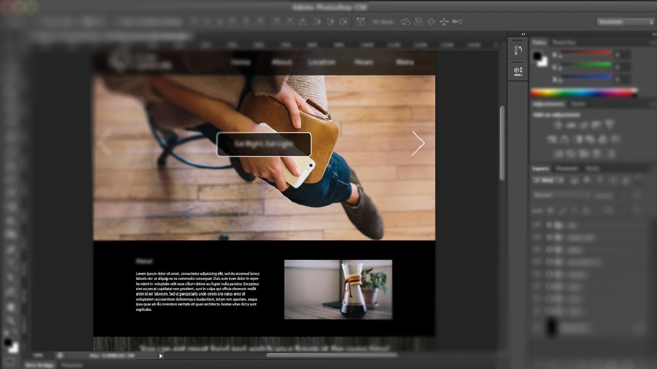Open the Color panel flyout menu
657x369 pixels.
[x=653, y=43]
